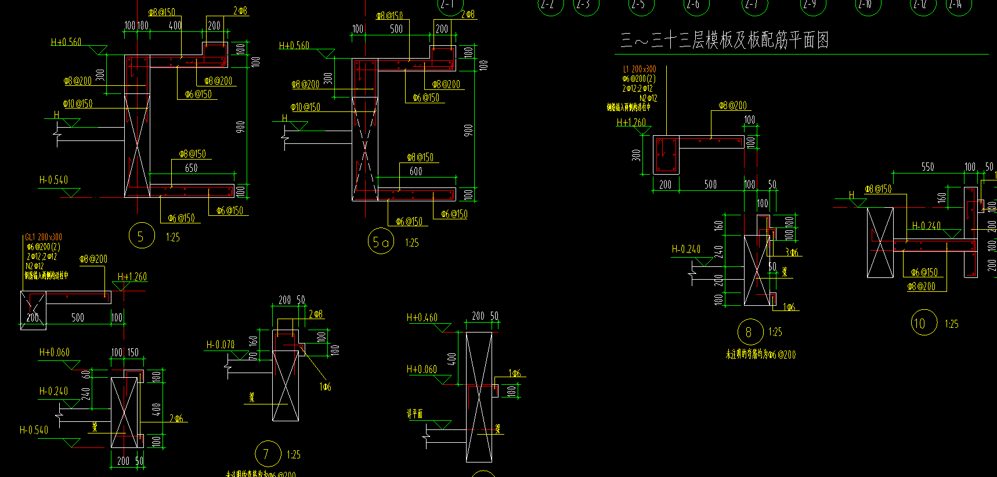Pick the 300 vertical dimension of L1 section
The height and width of the screenshot is (477, 997).
pyautogui.click(x=637, y=155)
